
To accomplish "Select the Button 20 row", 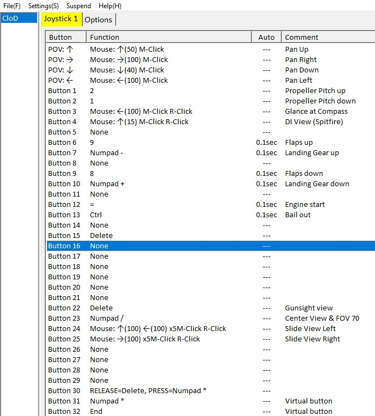I will coord(211,287).
